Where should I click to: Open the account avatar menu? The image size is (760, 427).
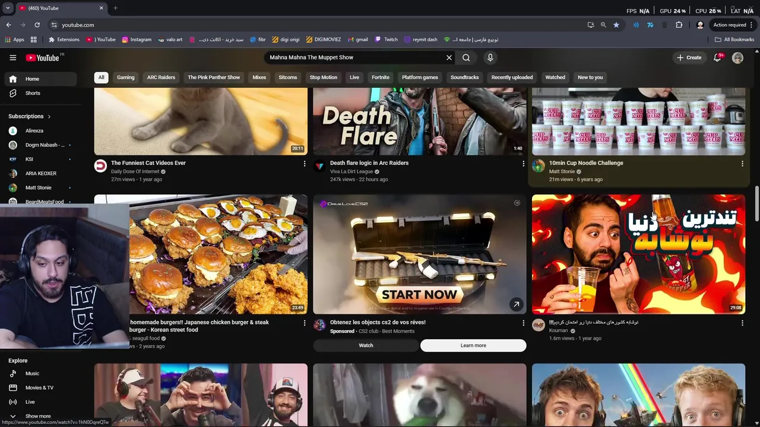[x=737, y=58]
